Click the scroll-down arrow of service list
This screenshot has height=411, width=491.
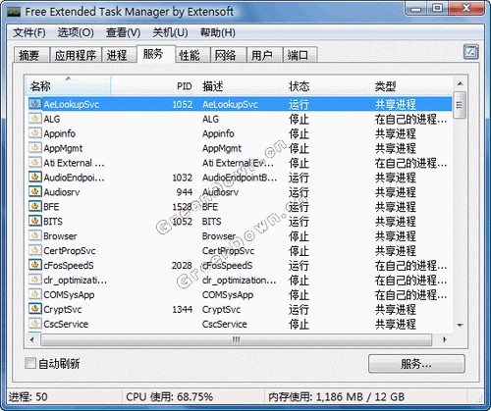tap(460, 325)
